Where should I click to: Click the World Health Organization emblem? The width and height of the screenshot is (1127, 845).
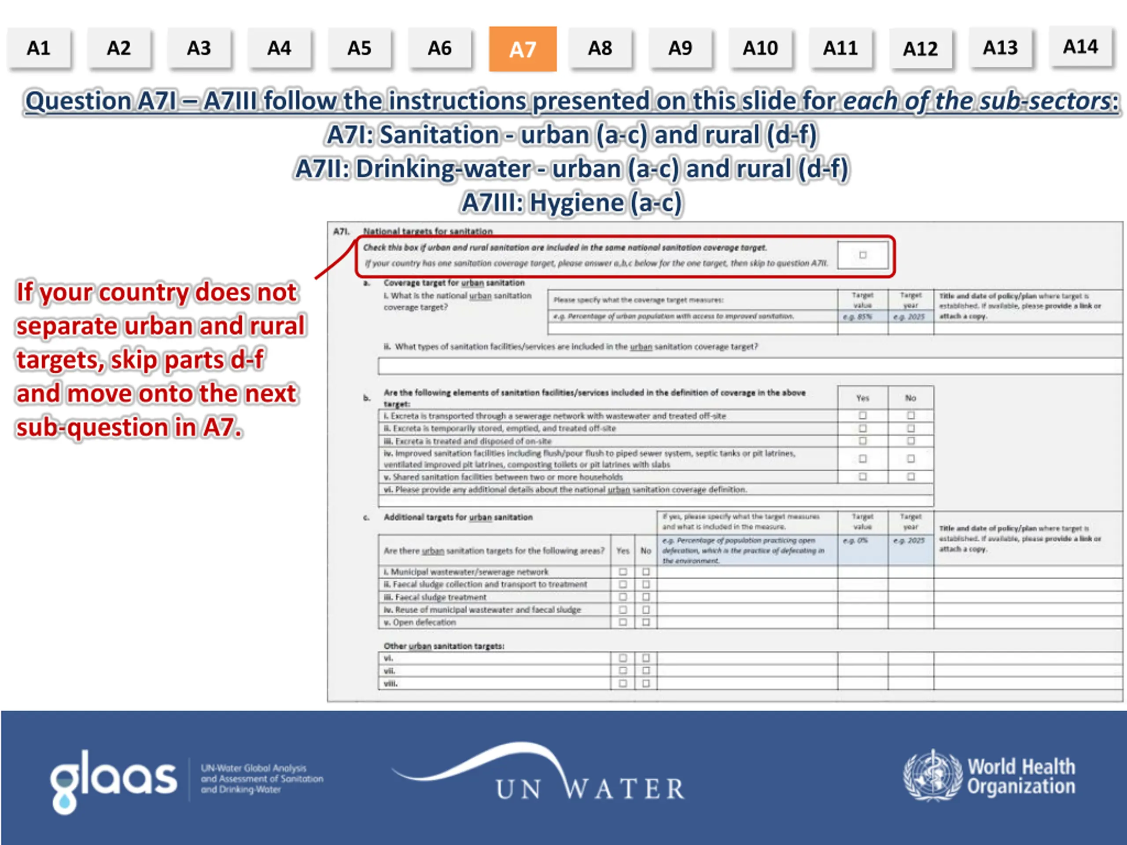pos(932,776)
